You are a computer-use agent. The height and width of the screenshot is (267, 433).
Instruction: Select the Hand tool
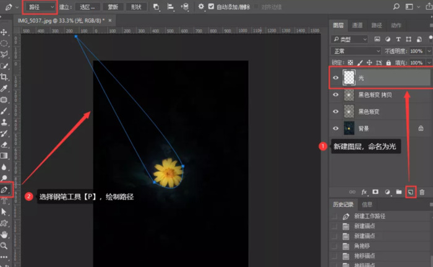[x=4, y=234]
